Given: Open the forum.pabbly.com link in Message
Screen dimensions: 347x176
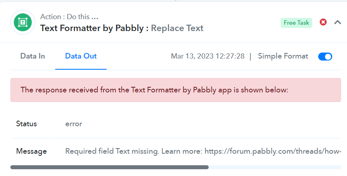Looking at the screenshot, I should [273, 151].
